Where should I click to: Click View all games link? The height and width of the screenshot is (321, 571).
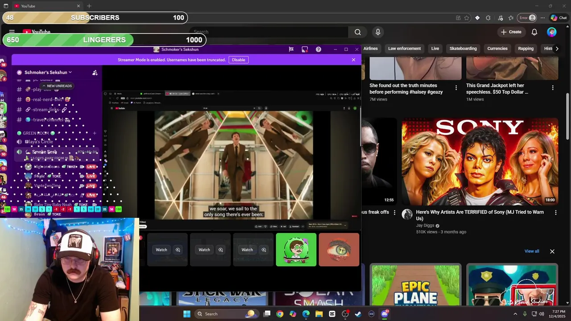532,251
